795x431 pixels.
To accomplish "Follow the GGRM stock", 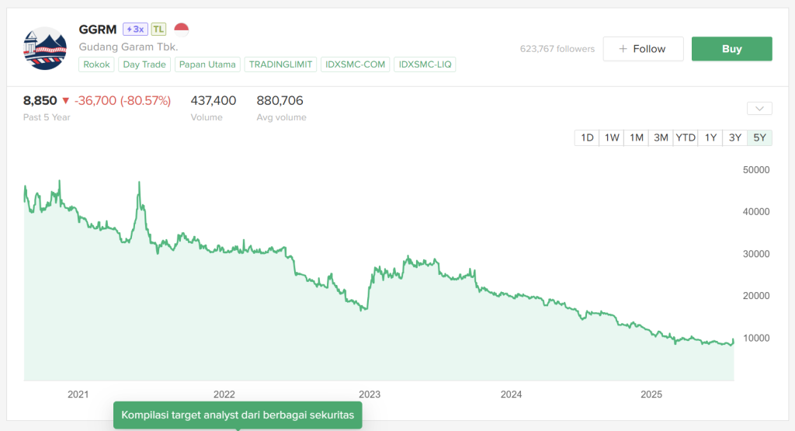I will [643, 49].
